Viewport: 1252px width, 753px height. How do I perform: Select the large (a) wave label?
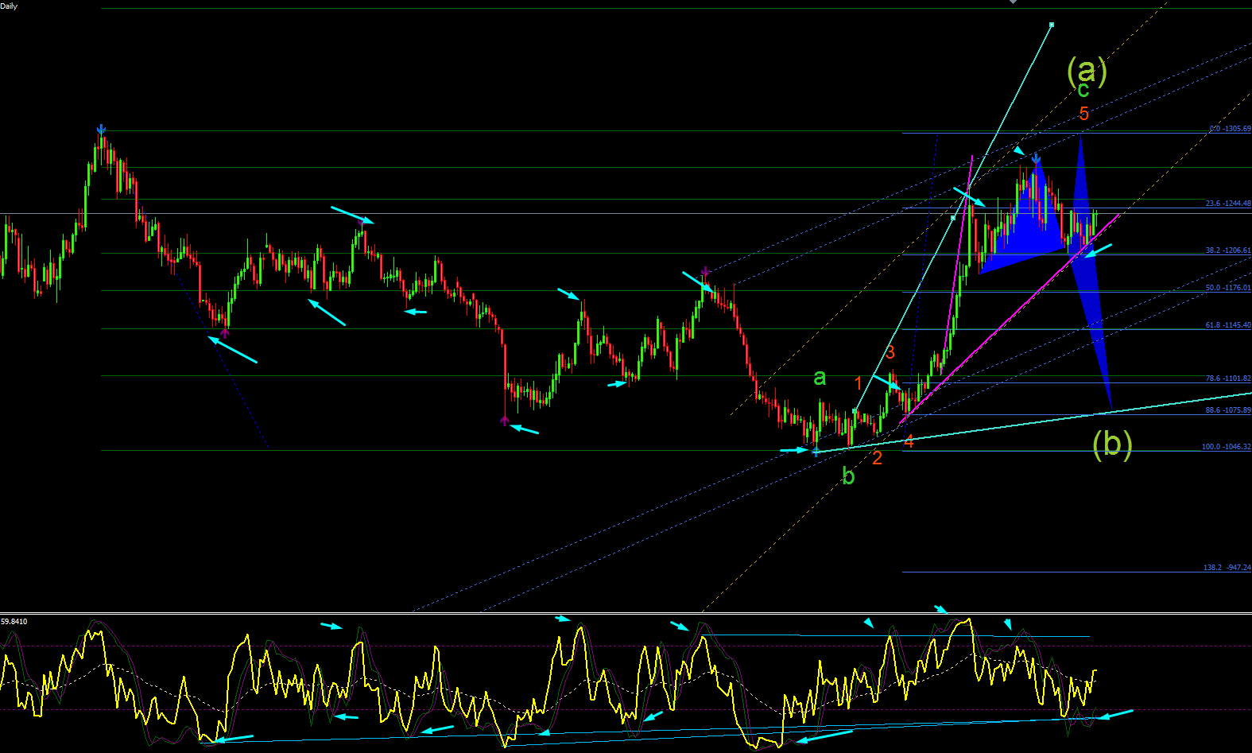coord(1087,72)
